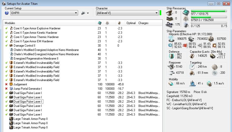Image resolution: width=232 pixels, height=132 pixels.
Task: Toggle the Core X-Type Armor Thermic Hardener checkmark
Action: pos(6,37)
